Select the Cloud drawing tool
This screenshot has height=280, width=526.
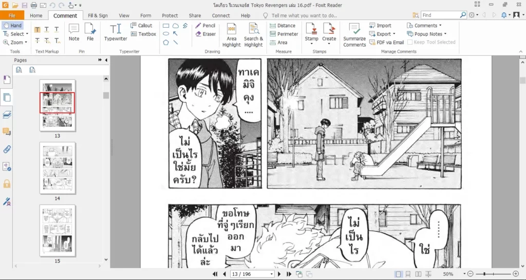coord(176,26)
